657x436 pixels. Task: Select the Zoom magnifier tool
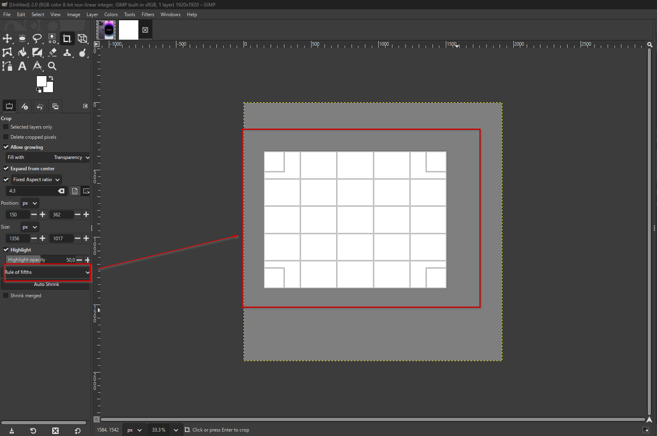pyautogui.click(x=52, y=66)
